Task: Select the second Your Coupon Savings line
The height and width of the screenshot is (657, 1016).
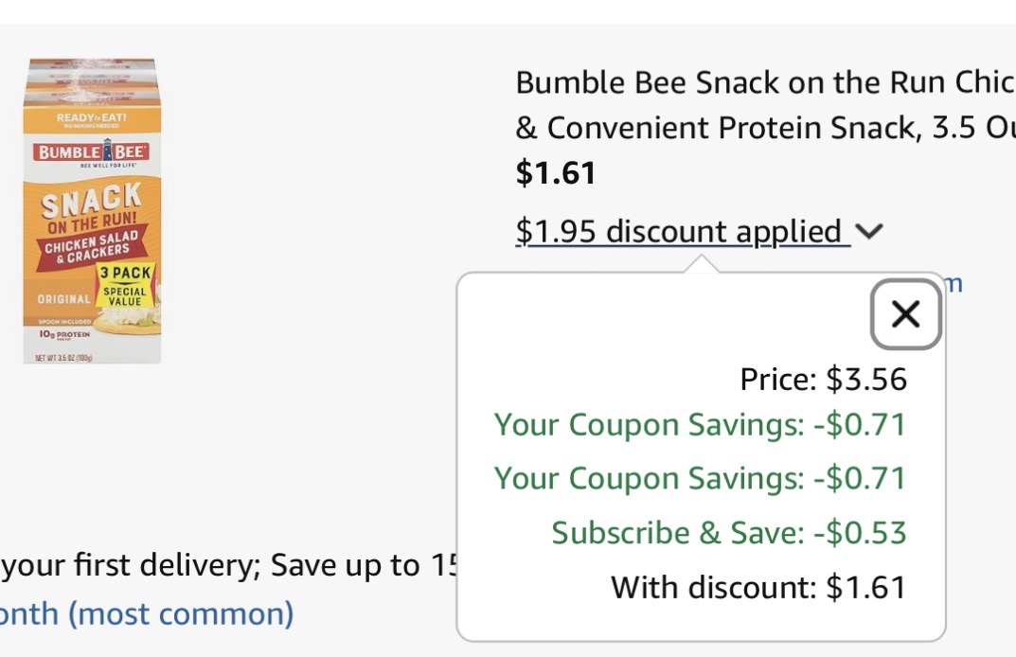Action: [x=700, y=478]
